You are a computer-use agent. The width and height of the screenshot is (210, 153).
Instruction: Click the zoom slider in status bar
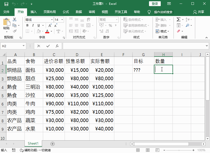179,150
